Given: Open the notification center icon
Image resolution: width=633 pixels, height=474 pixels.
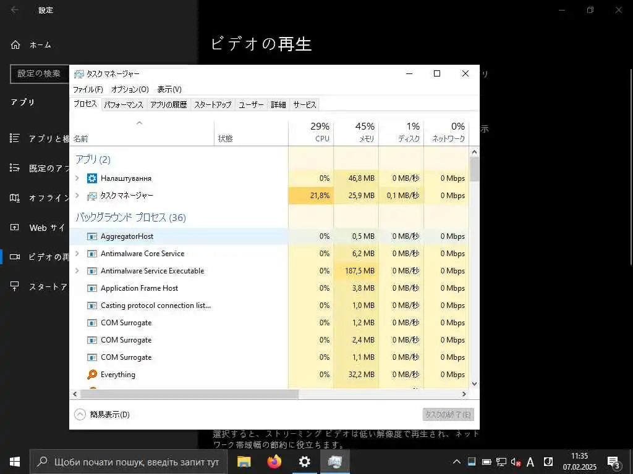Looking at the screenshot, I should 614,462.
